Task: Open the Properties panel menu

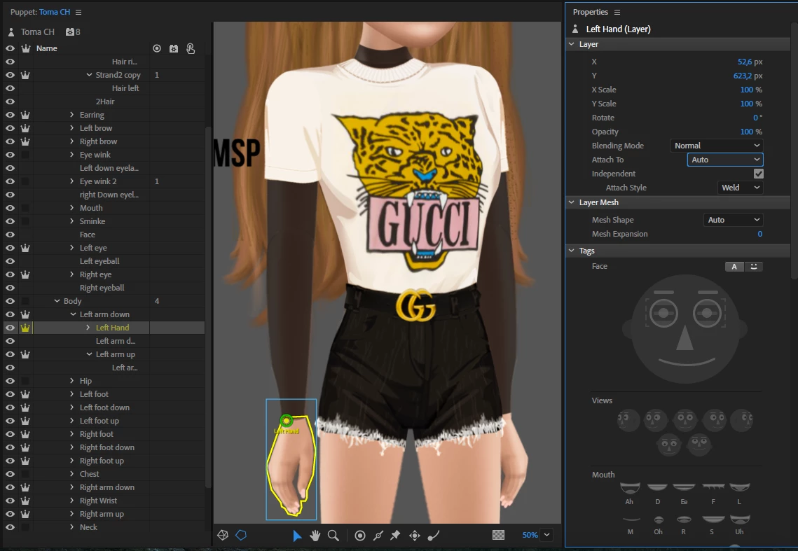Action: click(617, 12)
